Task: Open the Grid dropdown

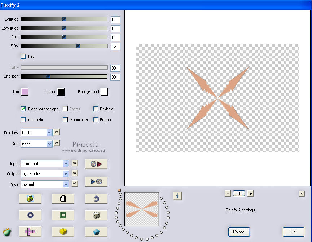Action: click(37, 144)
